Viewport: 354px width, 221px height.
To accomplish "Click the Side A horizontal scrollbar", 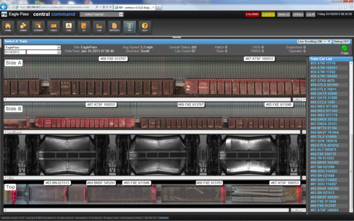I will [154, 99].
